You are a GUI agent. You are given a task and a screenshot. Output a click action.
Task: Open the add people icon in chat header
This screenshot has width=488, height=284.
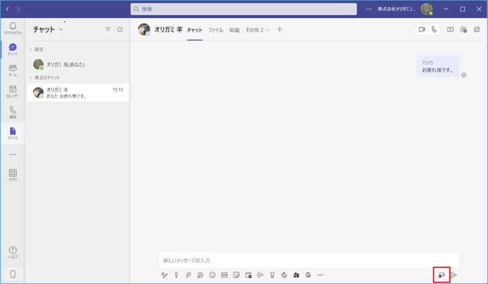(463, 30)
